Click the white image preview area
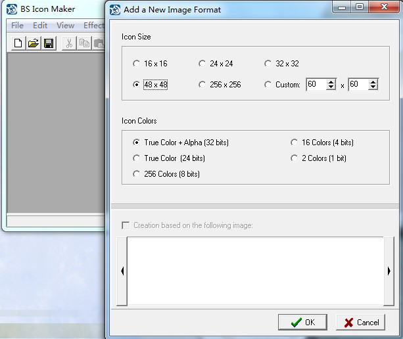Image resolution: width=403 pixels, height=339 pixels. (256, 271)
